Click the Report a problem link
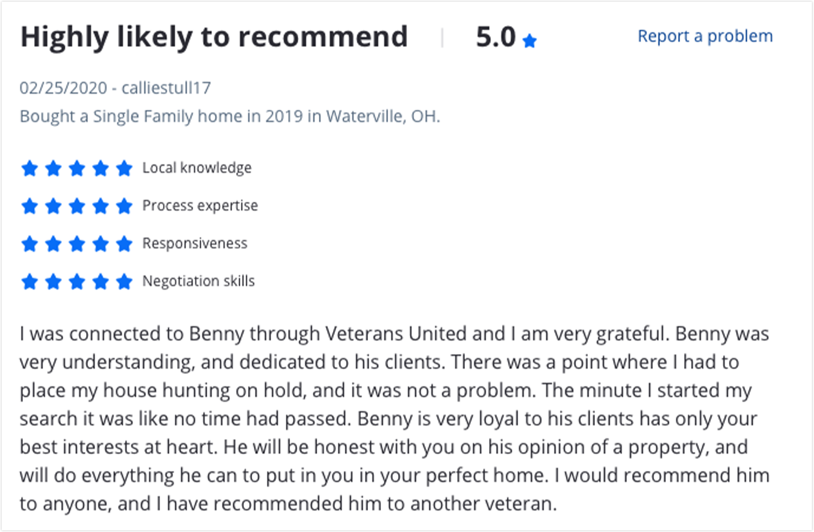The image size is (814, 532). [705, 36]
